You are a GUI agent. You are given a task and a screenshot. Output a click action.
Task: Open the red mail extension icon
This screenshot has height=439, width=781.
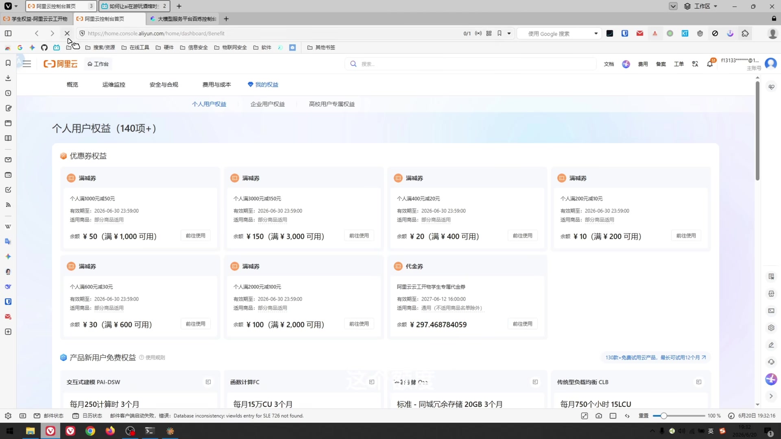click(x=640, y=33)
